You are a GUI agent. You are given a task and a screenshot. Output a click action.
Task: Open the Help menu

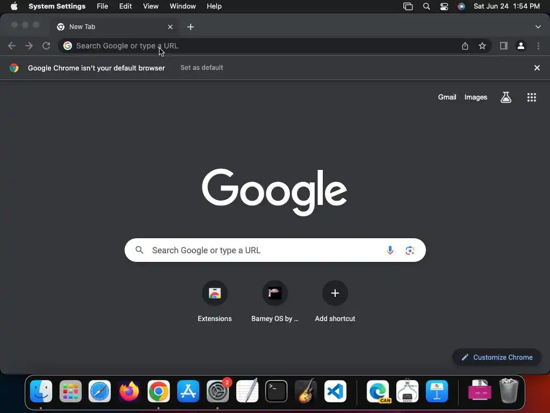(x=214, y=6)
